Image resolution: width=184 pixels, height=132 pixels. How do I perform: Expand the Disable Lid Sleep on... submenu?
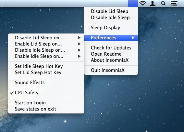[46, 38]
